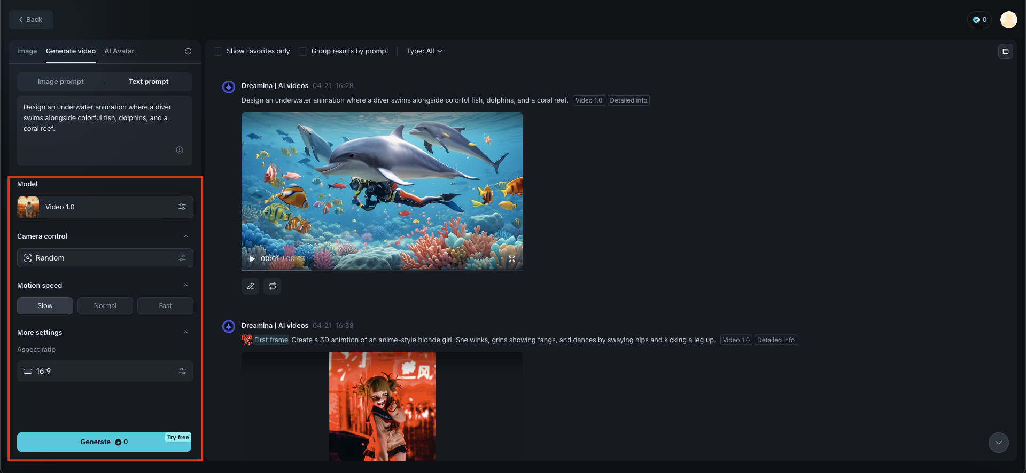Click the First frame label tag

pyautogui.click(x=271, y=340)
